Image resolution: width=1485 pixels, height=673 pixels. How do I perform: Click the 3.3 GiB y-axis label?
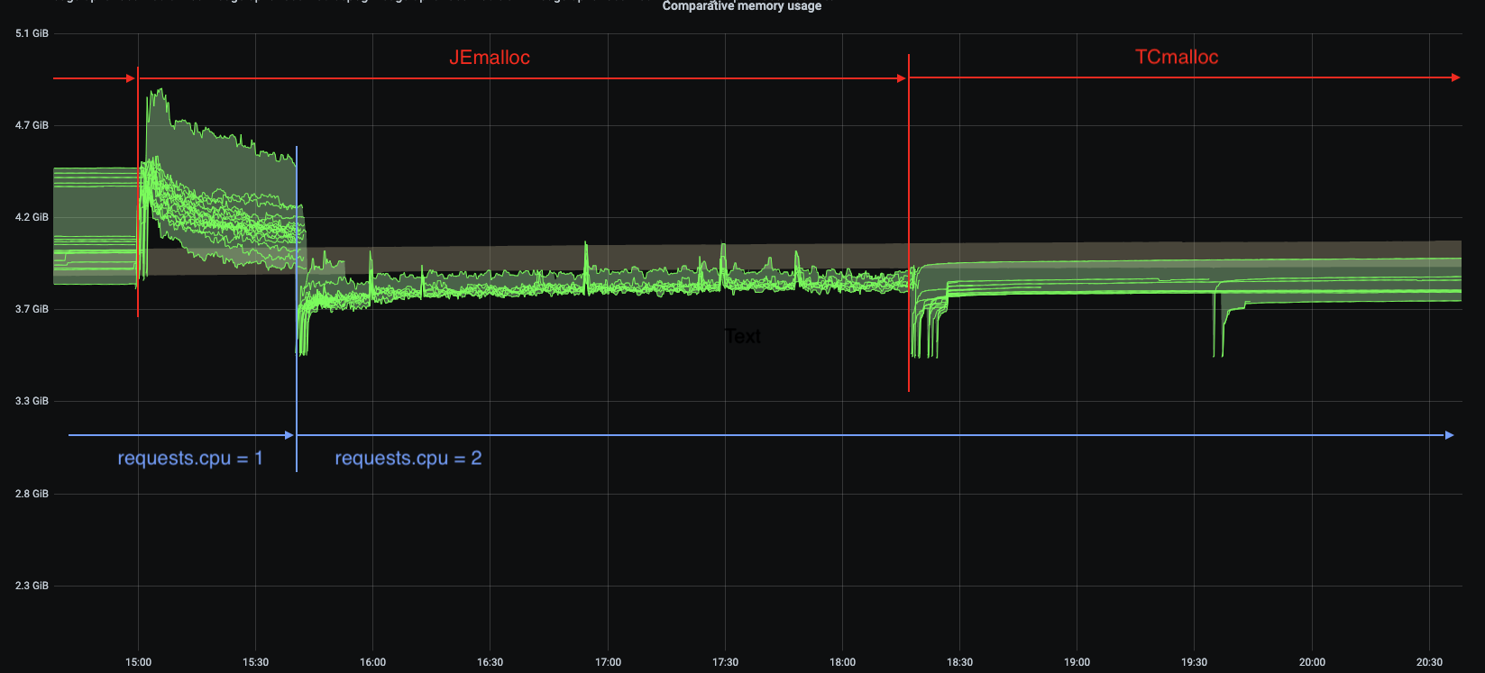32,401
